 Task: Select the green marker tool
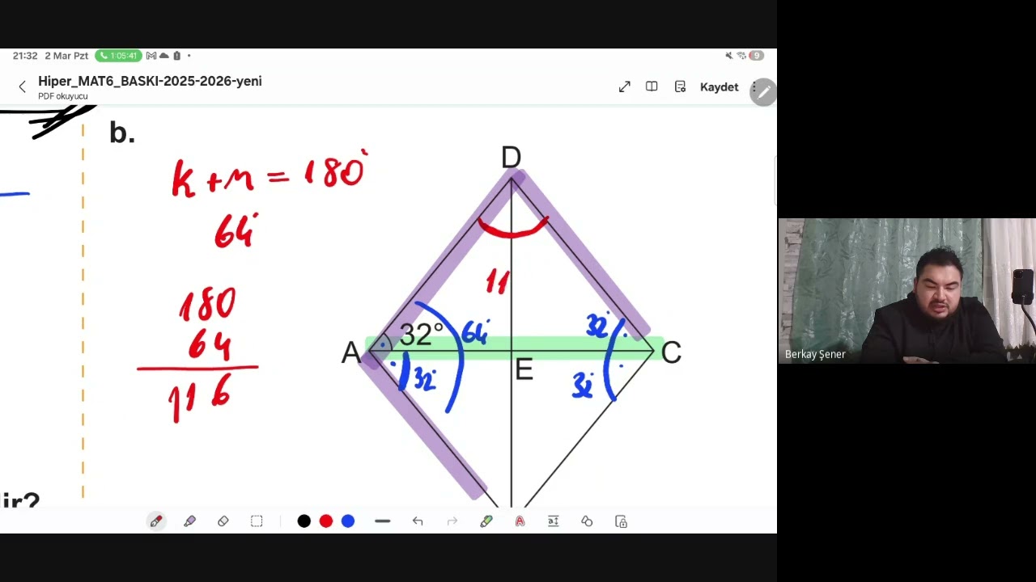click(x=486, y=521)
